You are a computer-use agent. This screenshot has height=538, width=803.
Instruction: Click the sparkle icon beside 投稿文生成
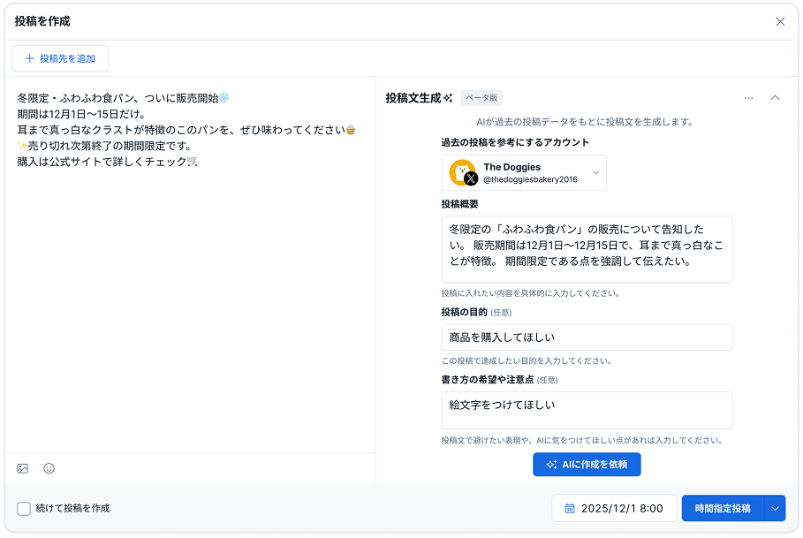[x=449, y=98]
